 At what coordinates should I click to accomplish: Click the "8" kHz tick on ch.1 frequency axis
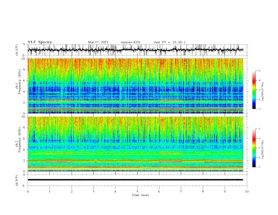click(25, 70)
